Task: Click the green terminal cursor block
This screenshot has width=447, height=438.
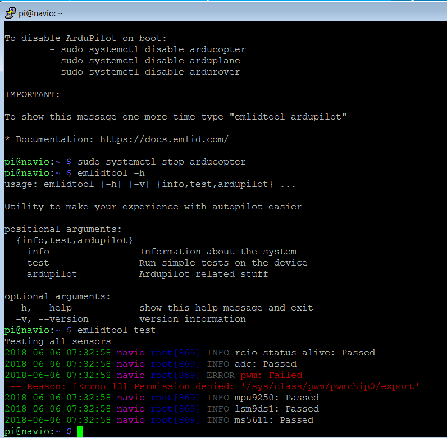Action: pyautogui.click(x=80, y=431)
